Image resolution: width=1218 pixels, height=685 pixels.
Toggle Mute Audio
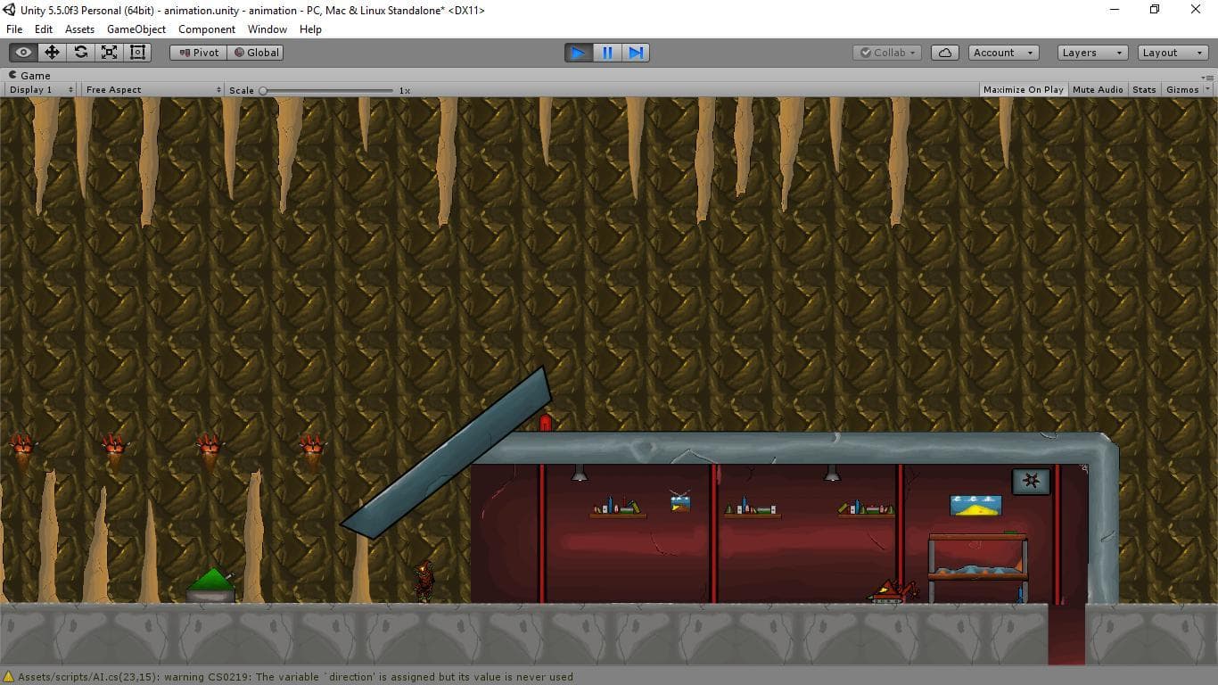pyautogui.click(x=1098, y=90)
